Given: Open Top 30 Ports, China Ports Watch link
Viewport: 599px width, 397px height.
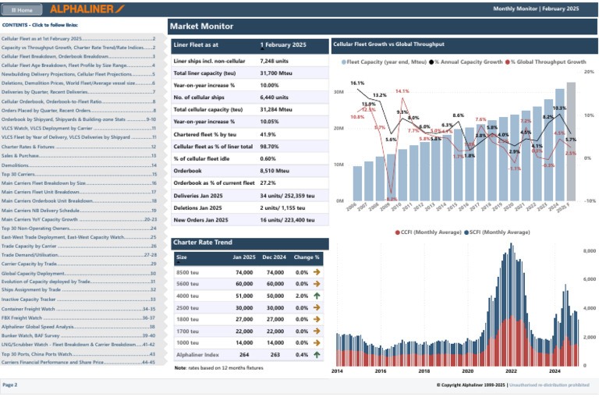Looking at the screenshot, I should click(x=78, y=354).
